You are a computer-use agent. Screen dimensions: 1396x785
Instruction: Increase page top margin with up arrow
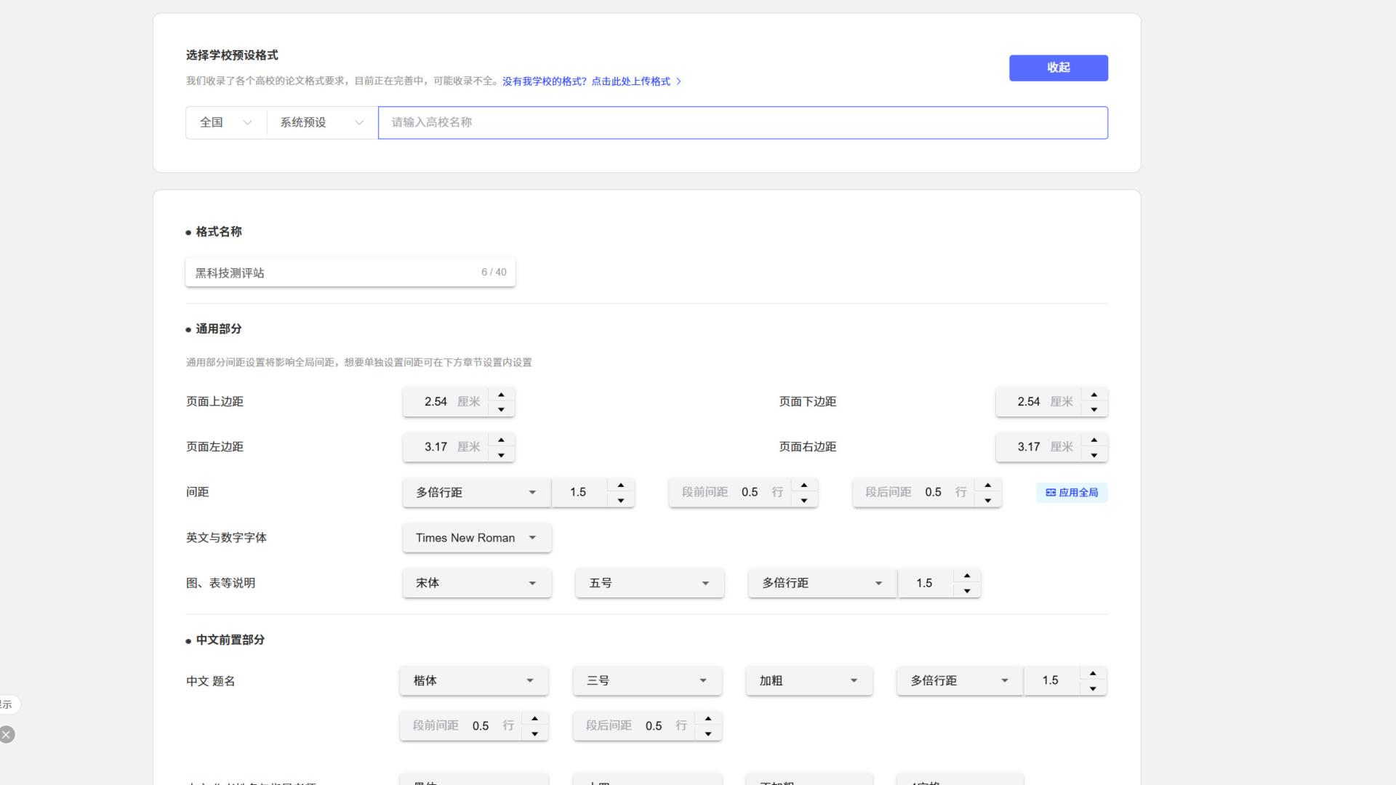[501, 395]
